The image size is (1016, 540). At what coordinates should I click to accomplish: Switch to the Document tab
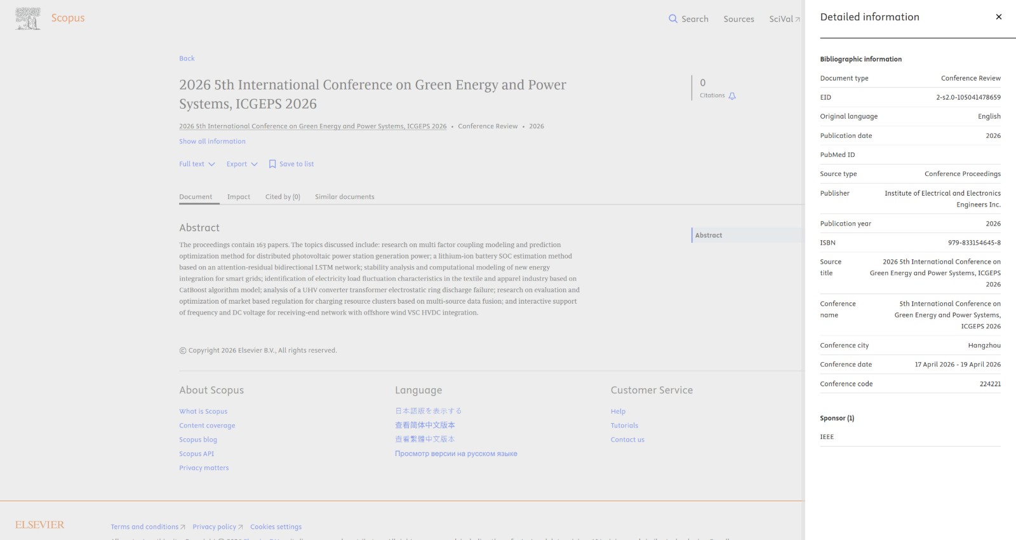[196, 197]
